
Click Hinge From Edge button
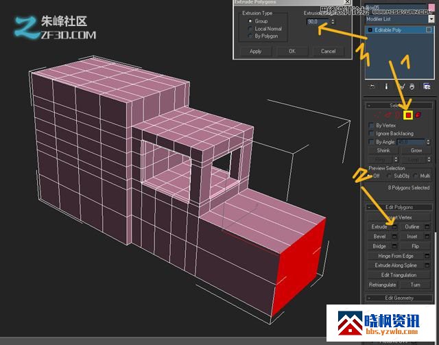point(396,256)
